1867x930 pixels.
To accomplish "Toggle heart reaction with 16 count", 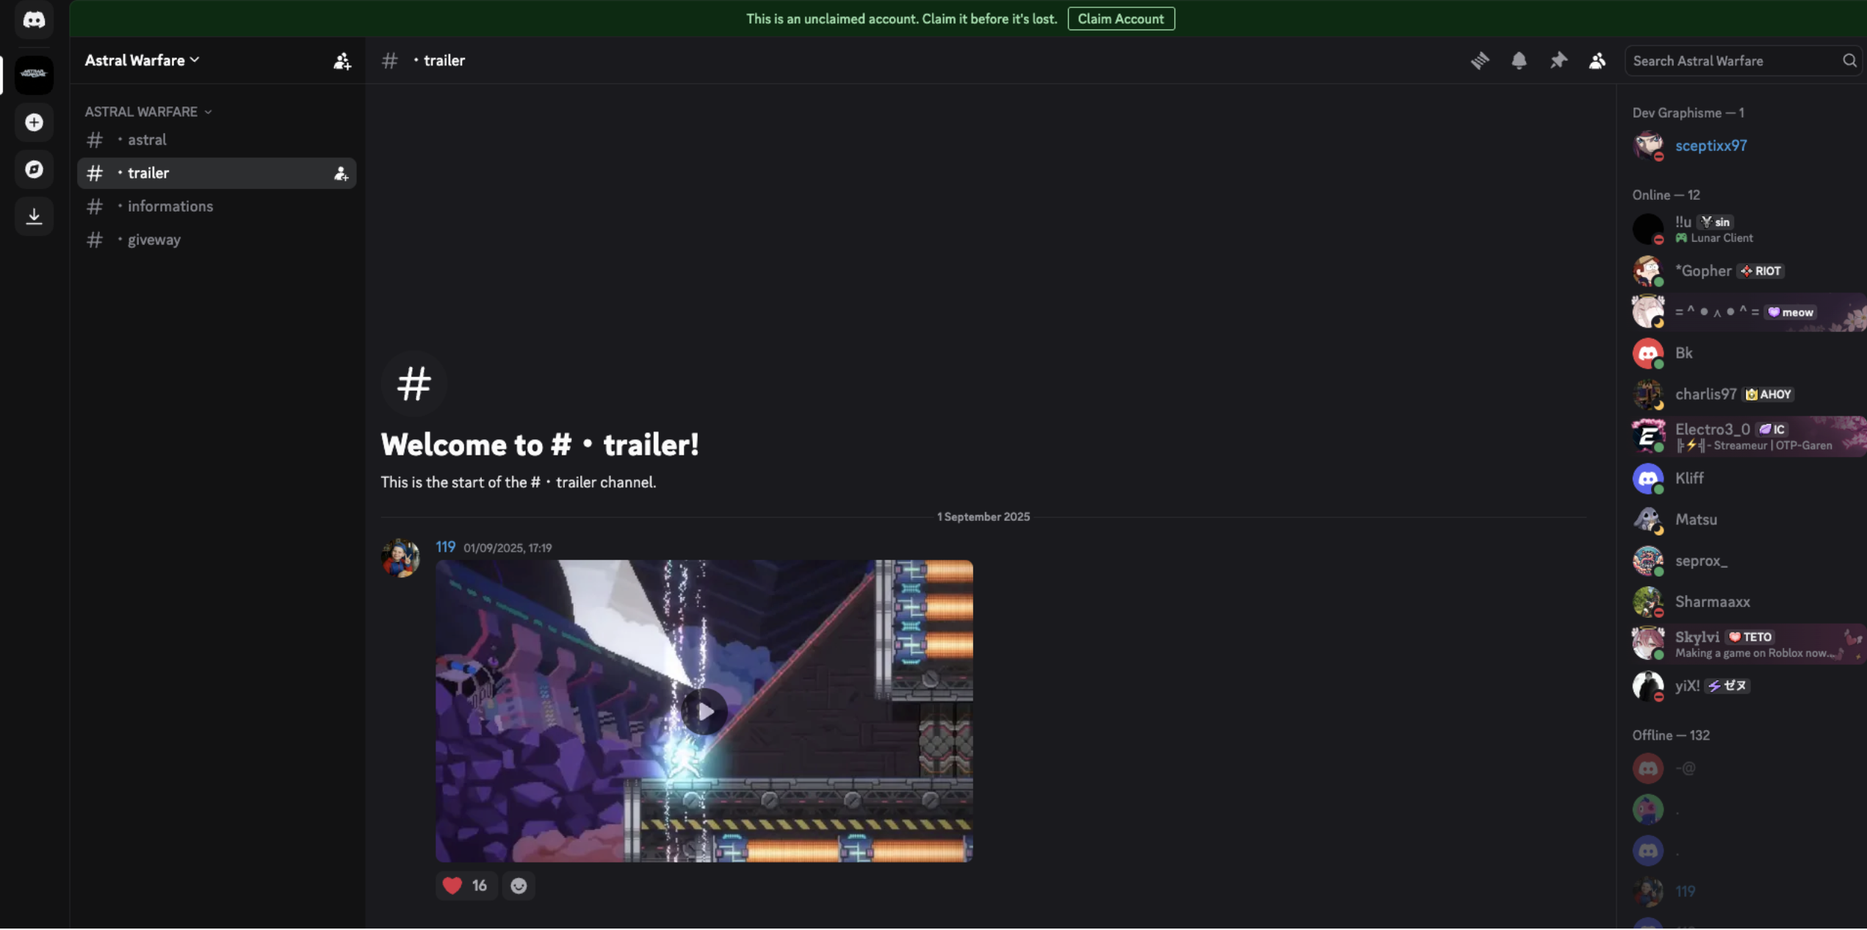I will click(x=465, y=886).
